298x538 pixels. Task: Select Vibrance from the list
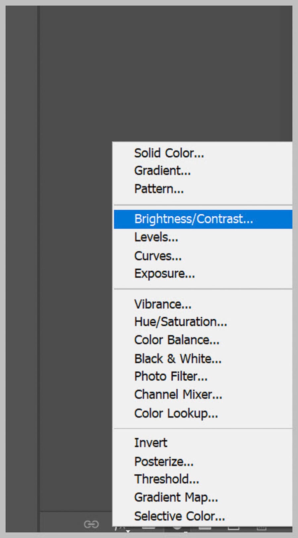coord(163,304)
